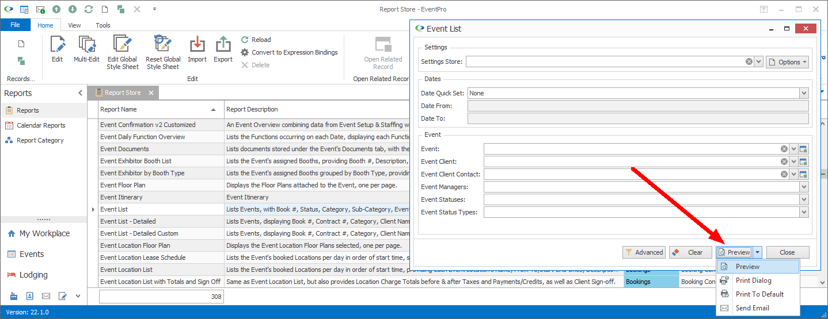
Task: Click Convert to Expression Bindings
Action: click(289, 52)
